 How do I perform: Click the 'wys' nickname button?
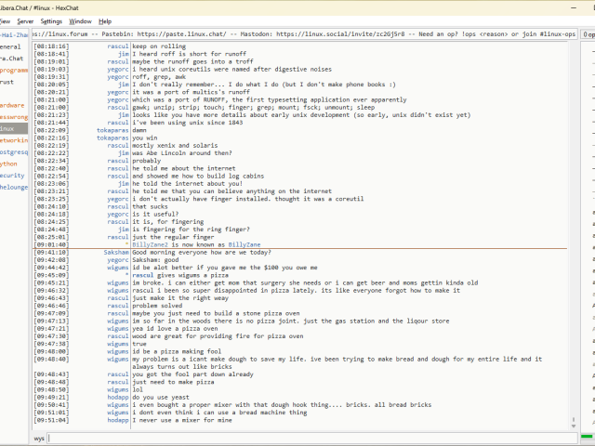39,437
